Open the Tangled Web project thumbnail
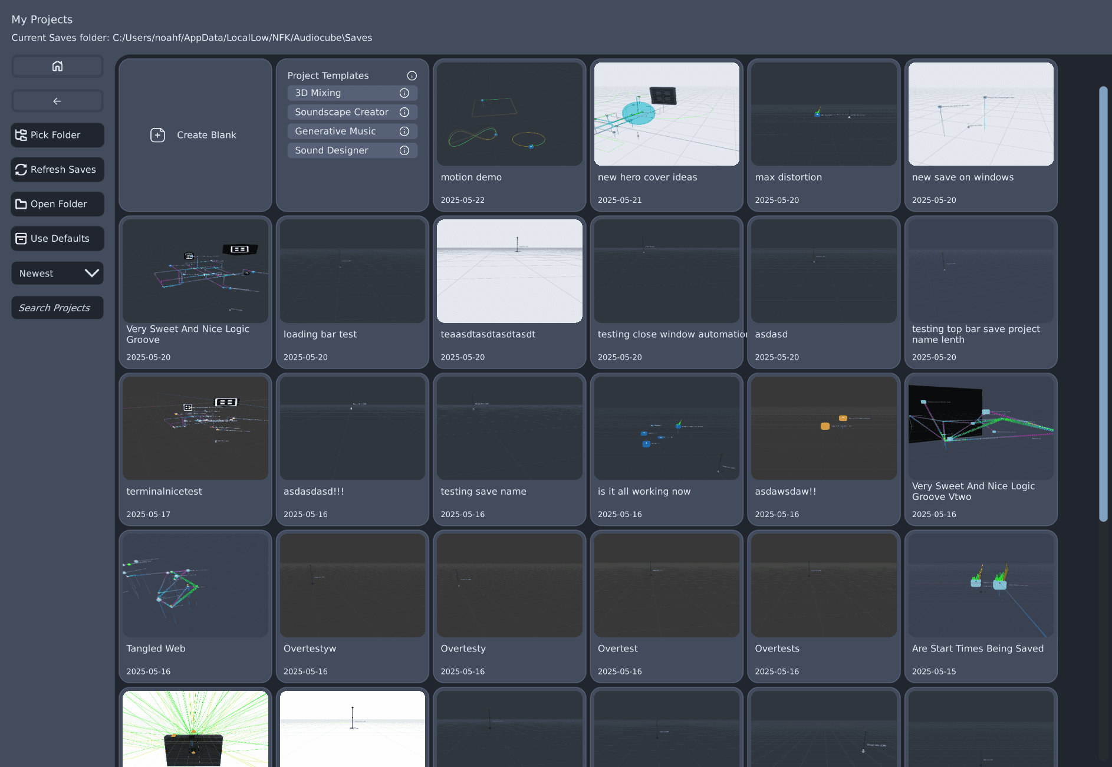The image size is (1112, 767). pyautogui.click(x=195, y=585)
